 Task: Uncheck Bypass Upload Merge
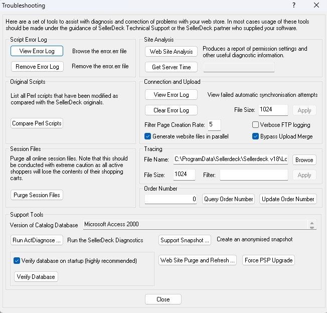pos(255,136)
